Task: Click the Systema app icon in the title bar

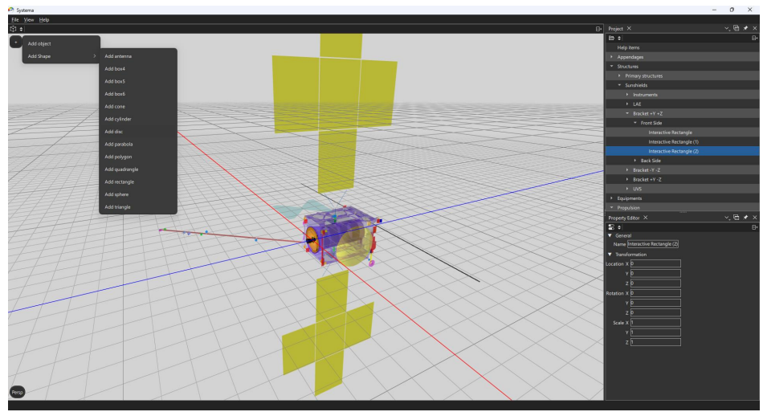Action: [11, 10]
